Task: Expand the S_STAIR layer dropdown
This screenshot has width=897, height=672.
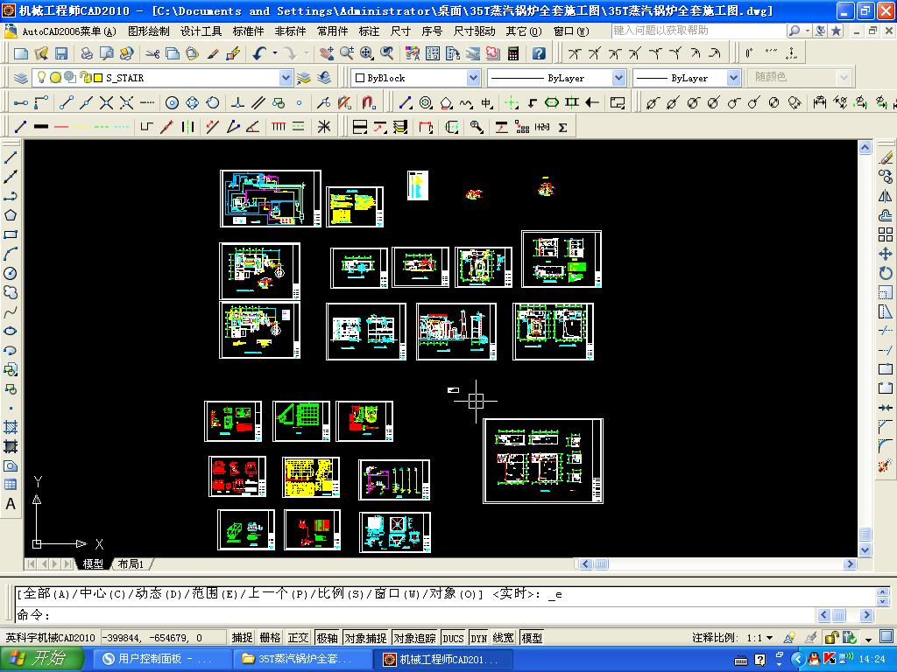Action: (x=286, y=78)
